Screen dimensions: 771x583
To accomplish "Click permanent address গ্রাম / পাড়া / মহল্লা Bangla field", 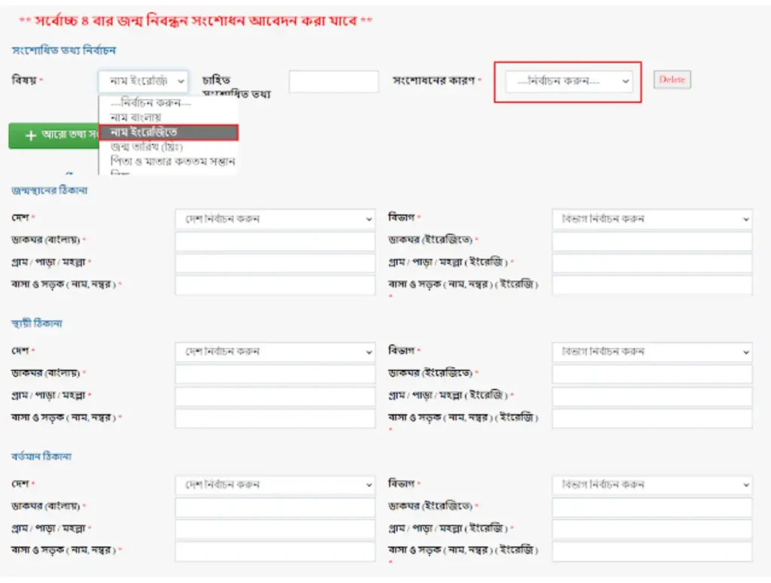I will click(276, 396).
